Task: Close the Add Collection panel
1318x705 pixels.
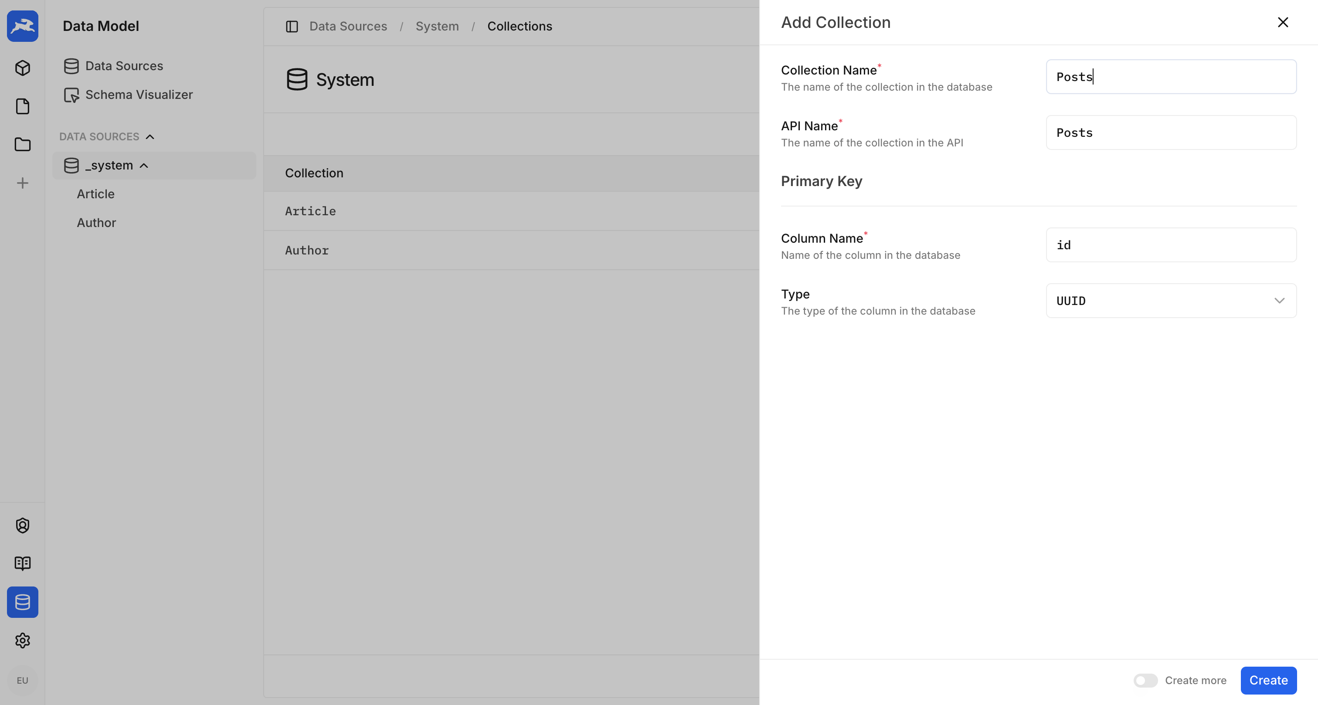Action: tap(1283, 22)
